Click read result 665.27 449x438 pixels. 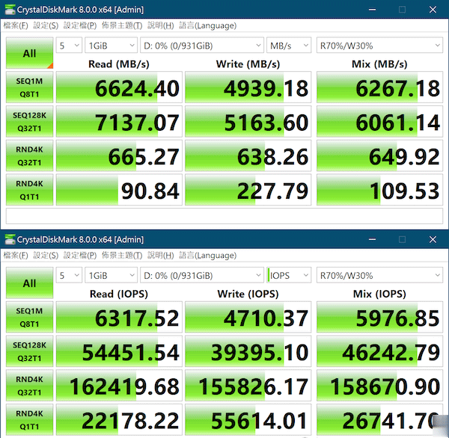point(119,155)
